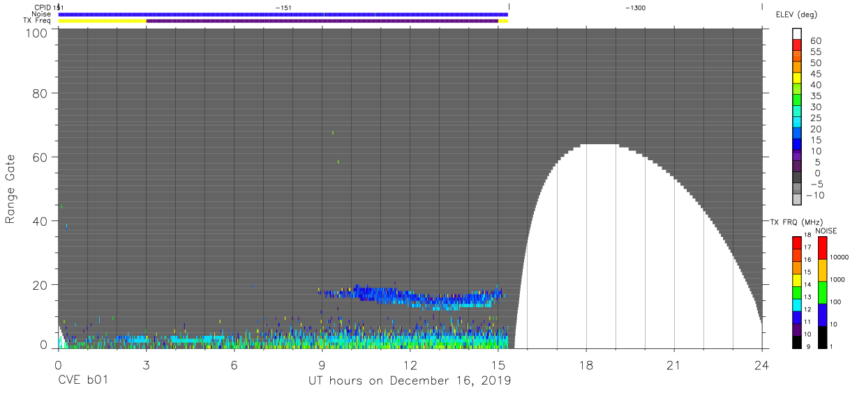This screenshot has height=395, width=857.
Task: Click the '21' tick on the UT hours axis
Action: point(673,365)
